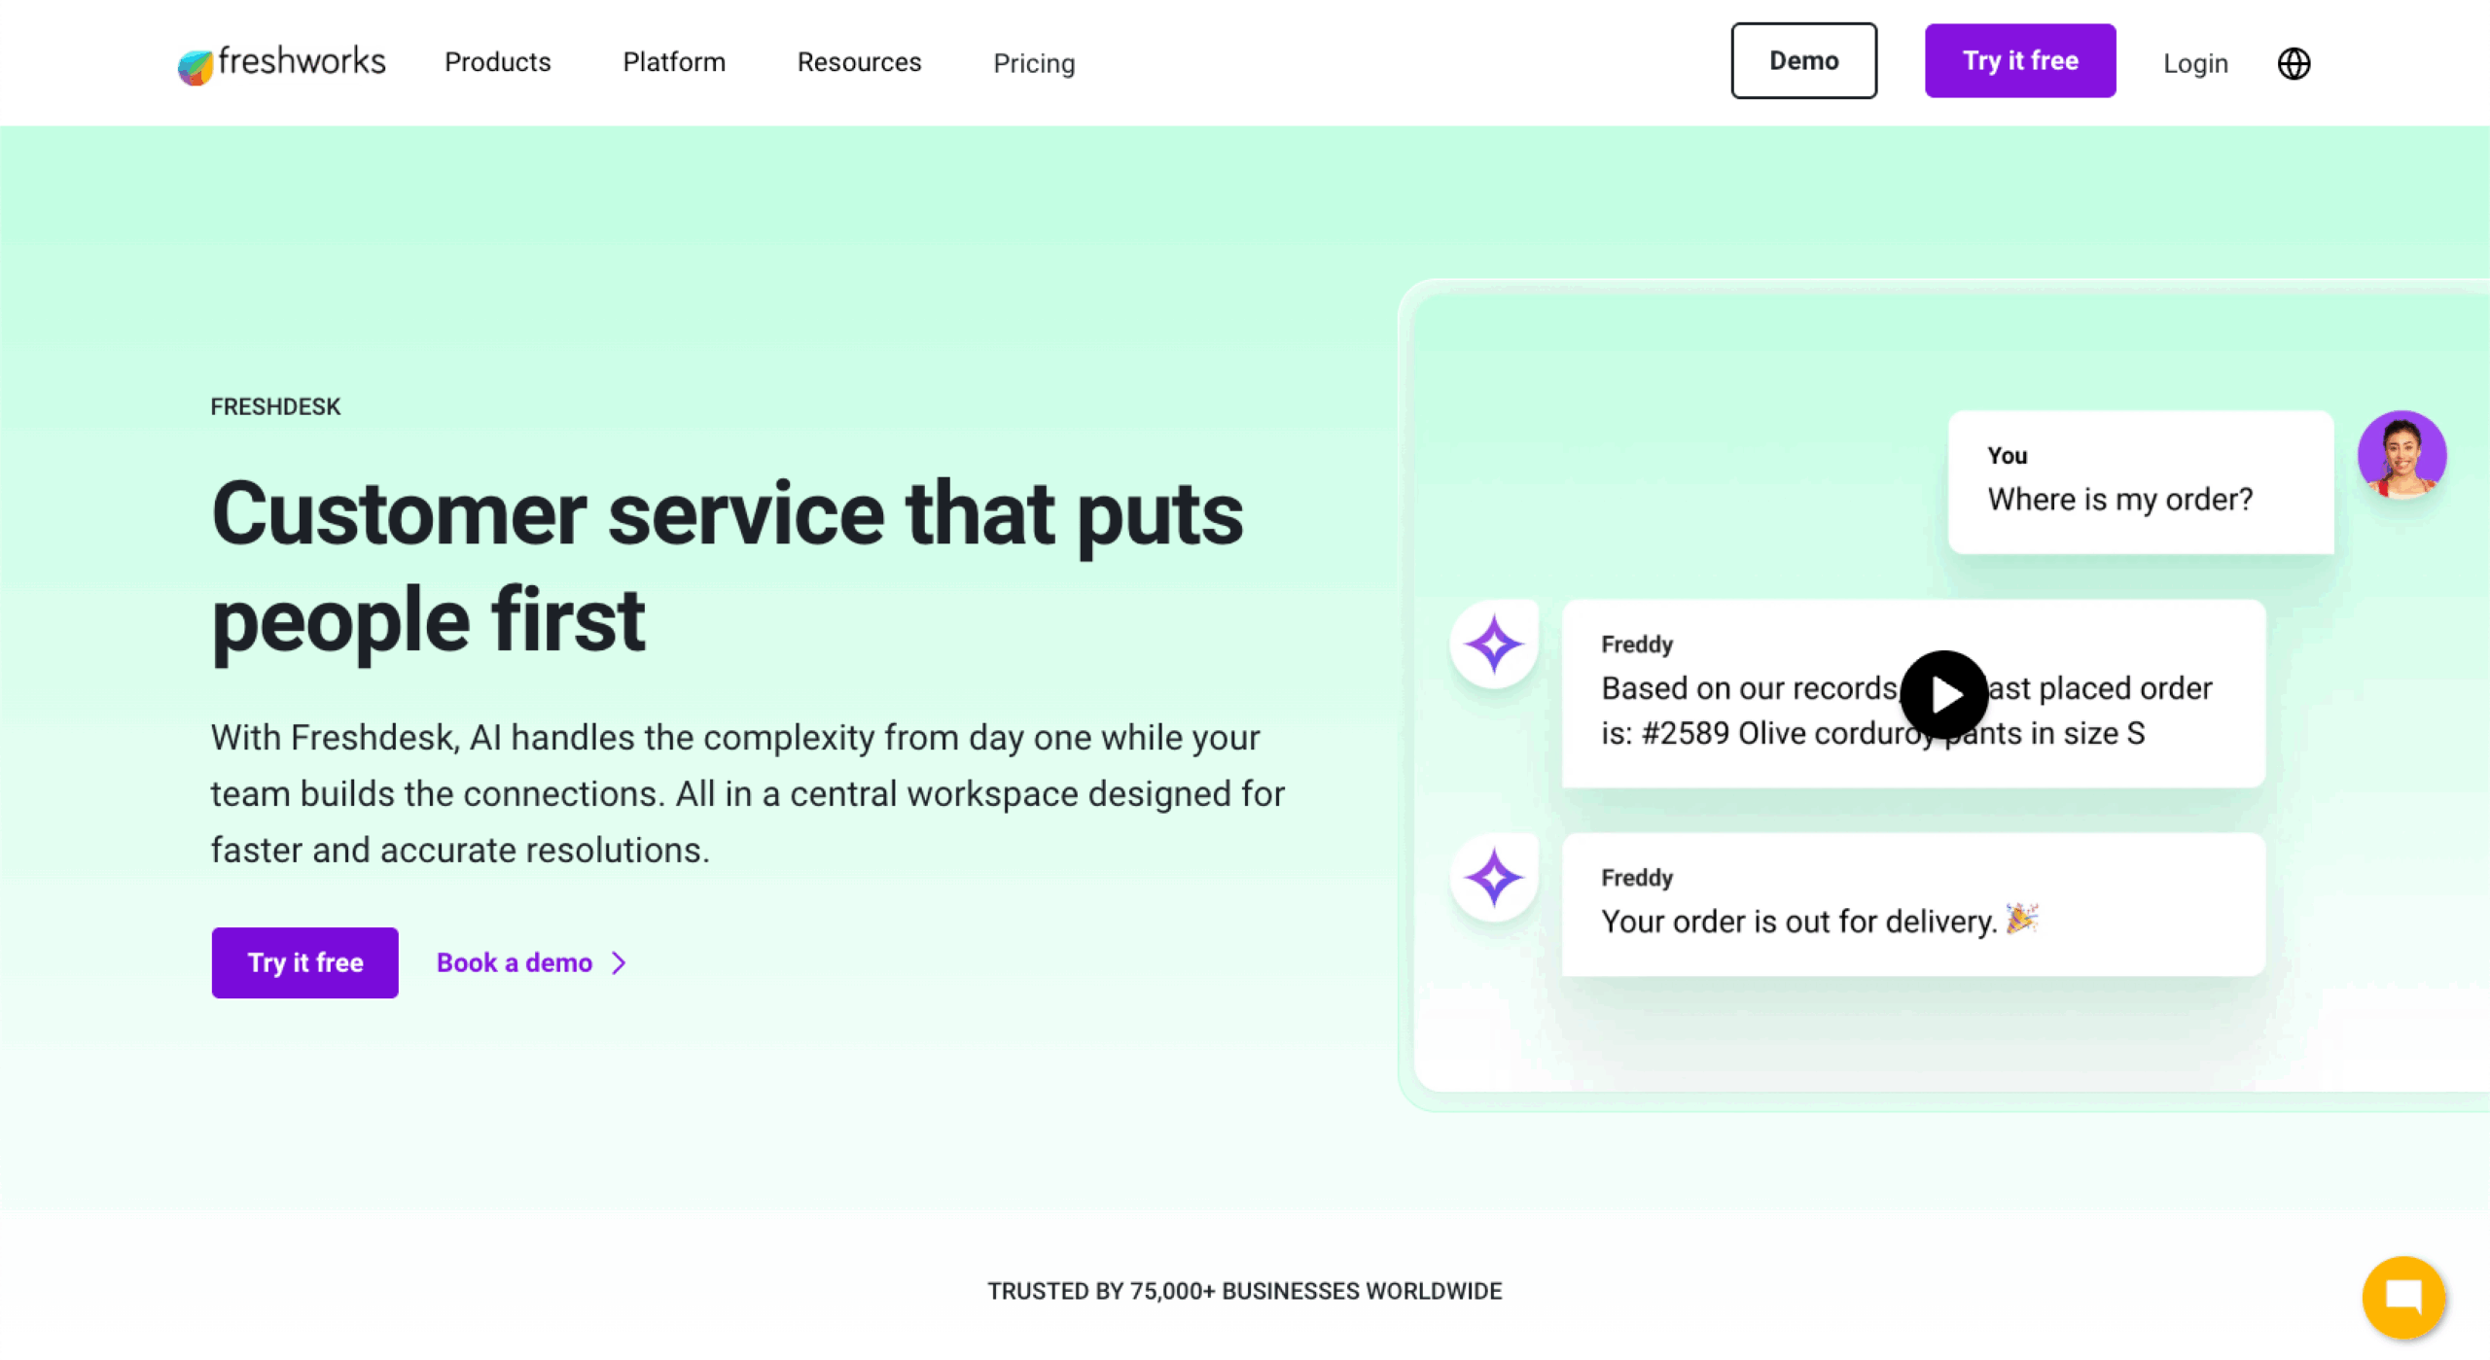2490x1360 pixels.
Task: Open the Resources dropdown menu
Action: [859, 61]
